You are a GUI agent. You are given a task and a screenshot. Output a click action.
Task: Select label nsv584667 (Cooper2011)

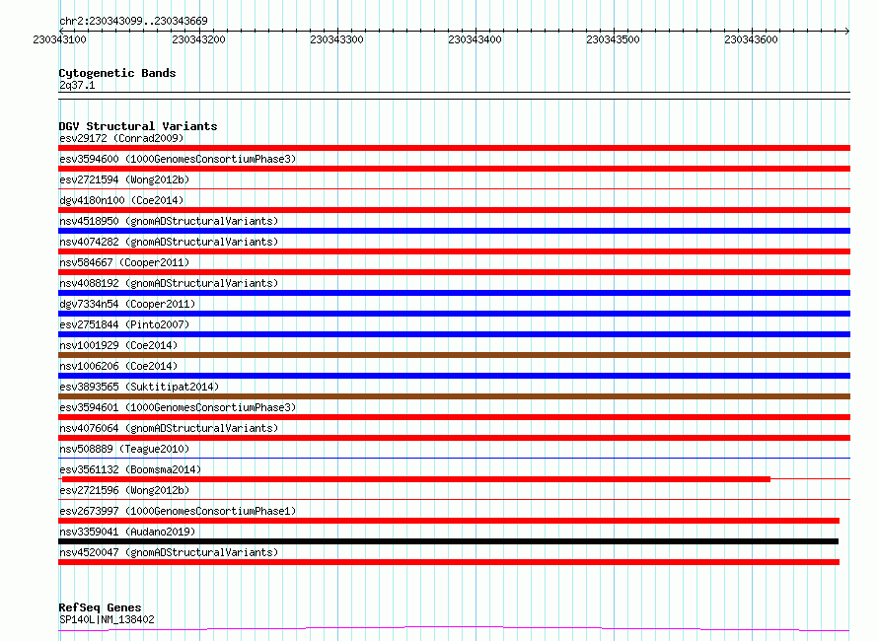(x=124, y=262)
